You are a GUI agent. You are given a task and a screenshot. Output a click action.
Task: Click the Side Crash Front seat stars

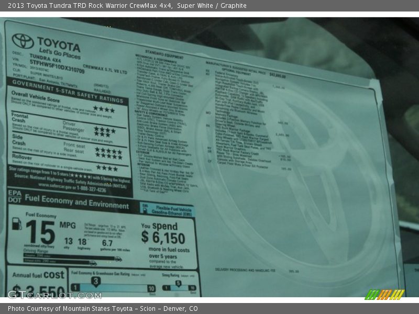[108, 150]
